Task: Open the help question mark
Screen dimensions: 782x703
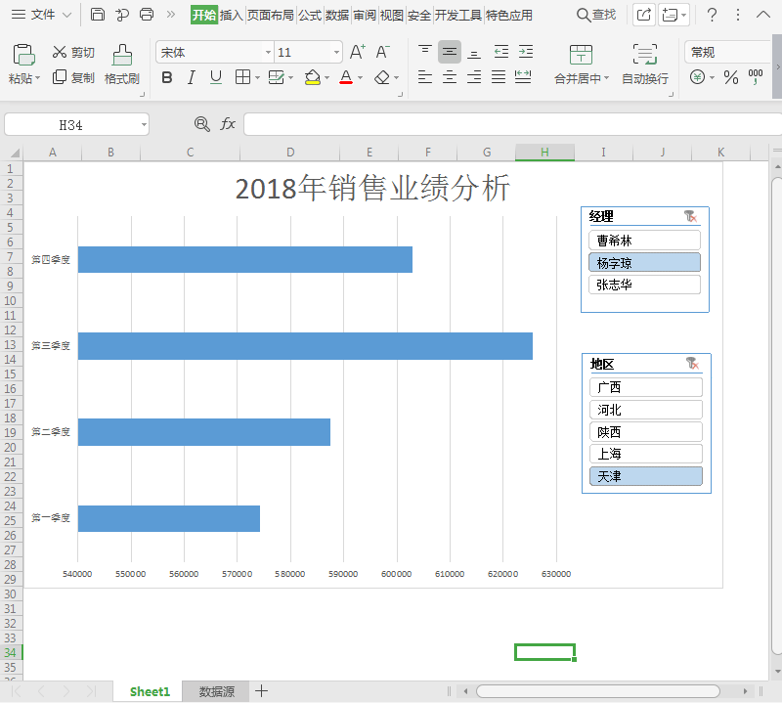Action: point(713,15)
